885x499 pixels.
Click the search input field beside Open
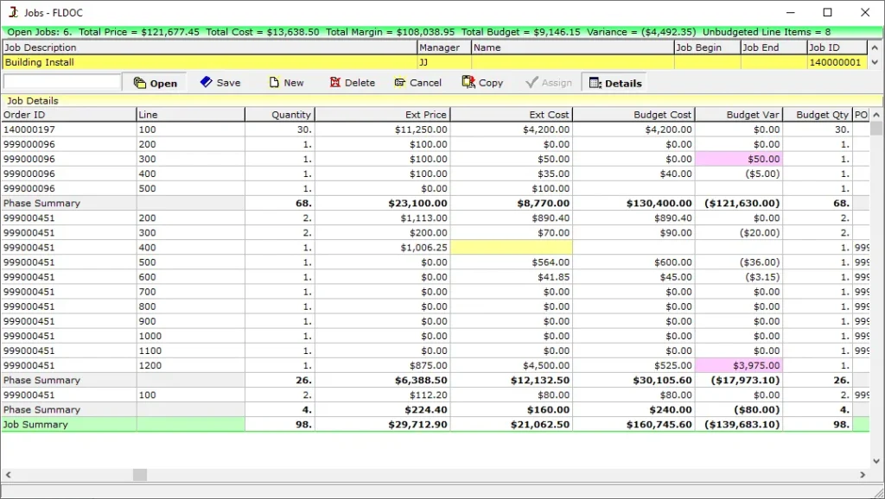click(x=62, y=82)
